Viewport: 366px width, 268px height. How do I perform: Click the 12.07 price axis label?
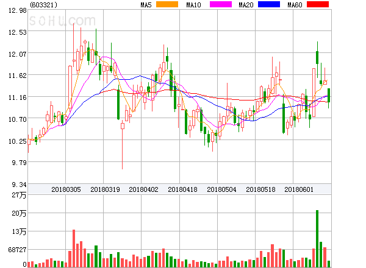click(18, 54)
